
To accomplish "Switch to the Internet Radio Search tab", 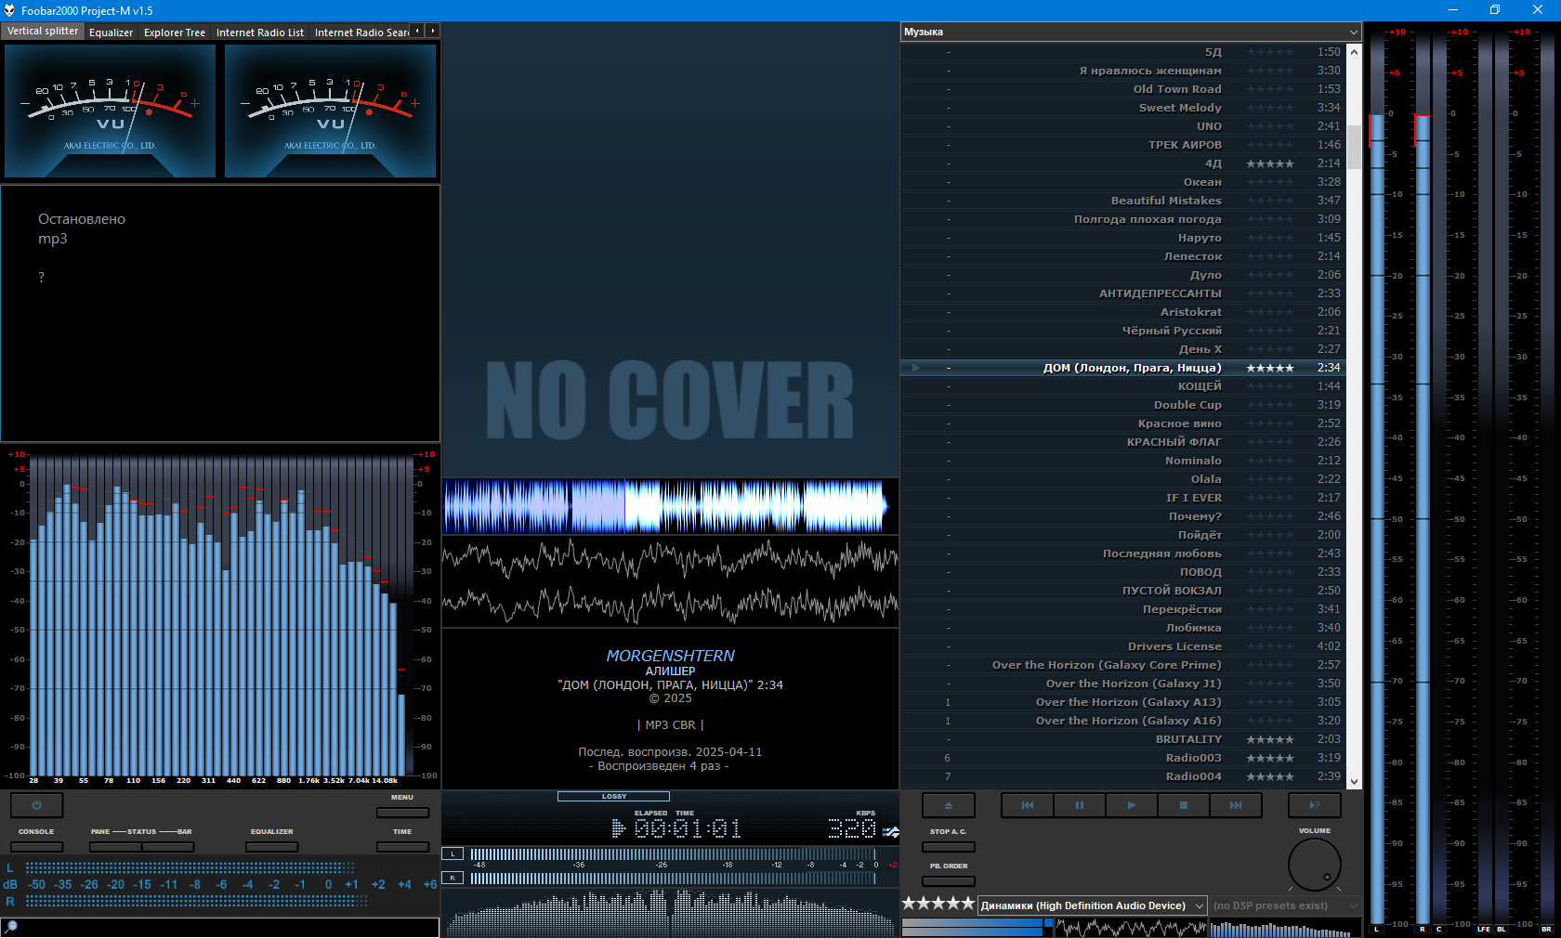I will 361,33.
